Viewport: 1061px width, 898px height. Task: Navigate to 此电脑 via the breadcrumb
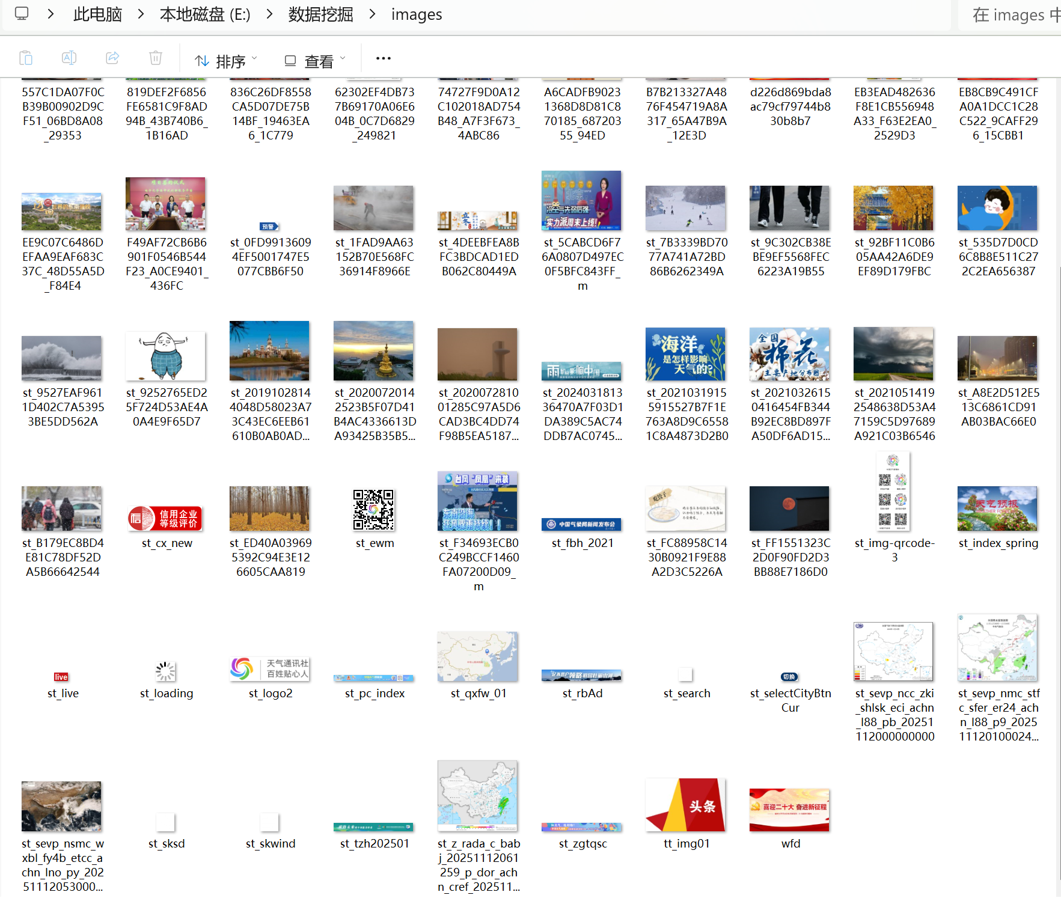[97, 14]
